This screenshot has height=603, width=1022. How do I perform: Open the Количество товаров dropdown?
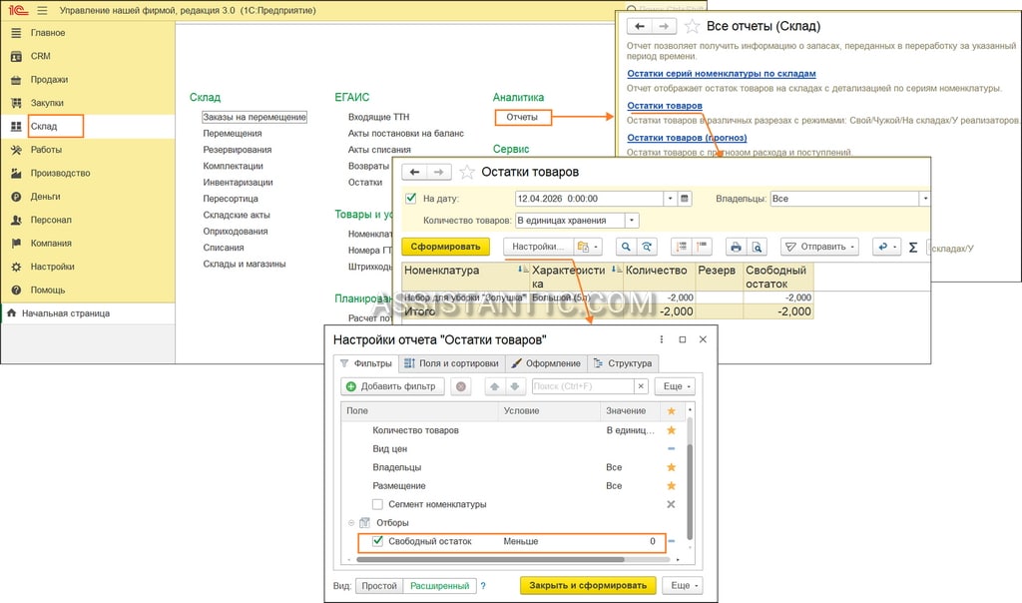632,221
